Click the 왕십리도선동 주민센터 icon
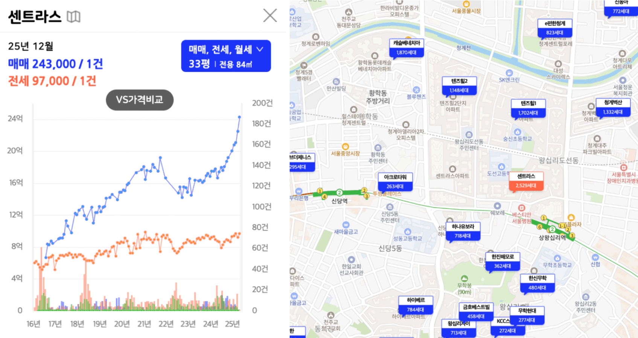Screen dimensions: 638x338 (469, 135)
